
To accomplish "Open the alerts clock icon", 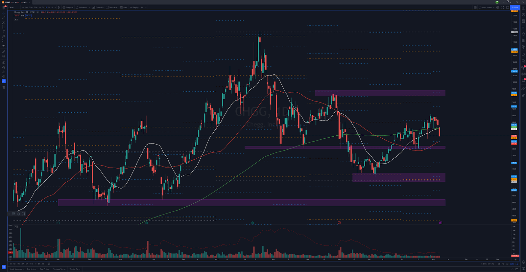I will point(523,14).
